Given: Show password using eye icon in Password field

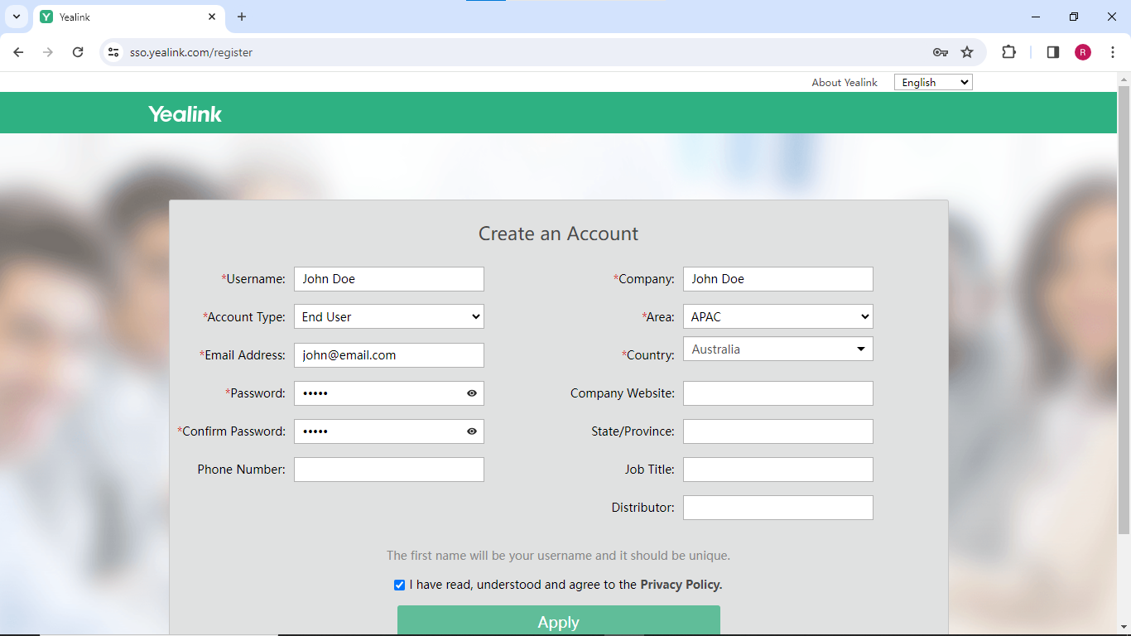Looking at the screenshot, I should pyautogui.click(x=472, y=393).
